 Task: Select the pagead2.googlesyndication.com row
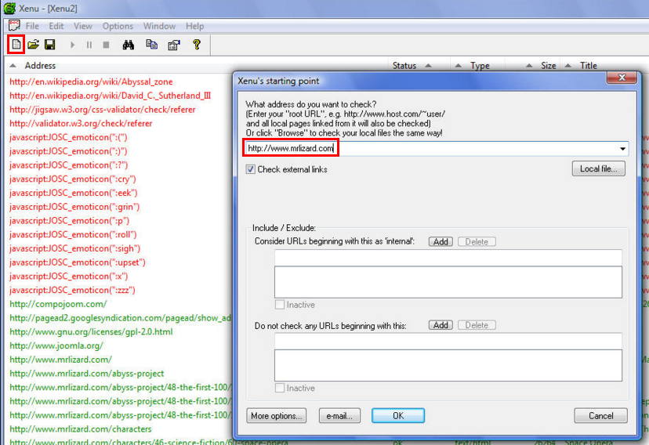pos(120,318)
